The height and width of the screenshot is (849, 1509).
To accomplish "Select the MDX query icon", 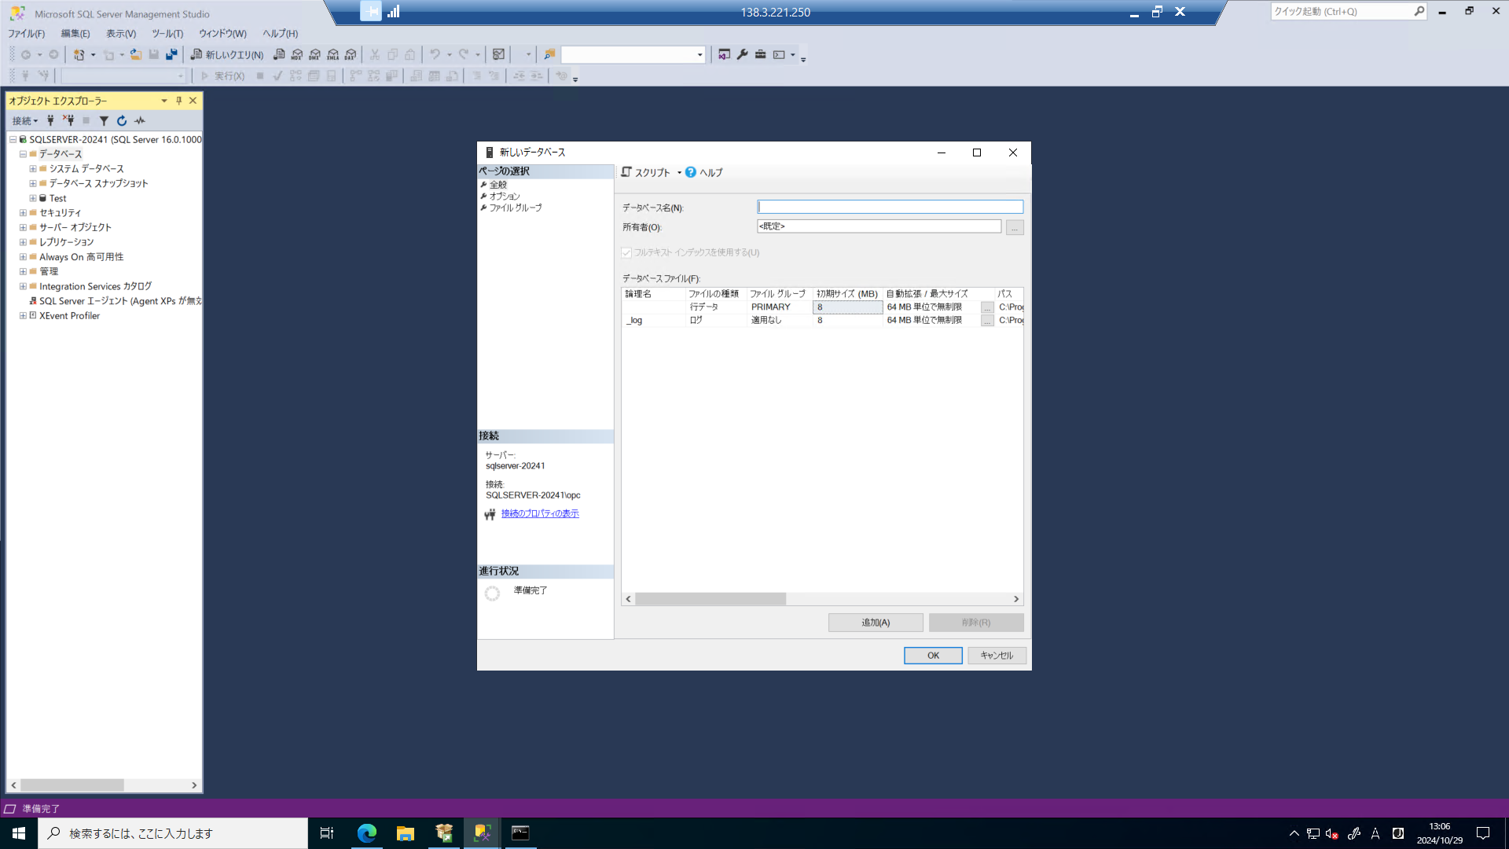I will 298,54.
